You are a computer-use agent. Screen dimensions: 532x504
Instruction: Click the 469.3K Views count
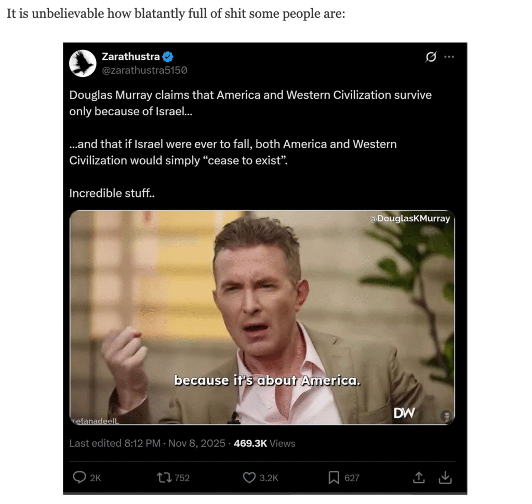[x=264, y=443]
